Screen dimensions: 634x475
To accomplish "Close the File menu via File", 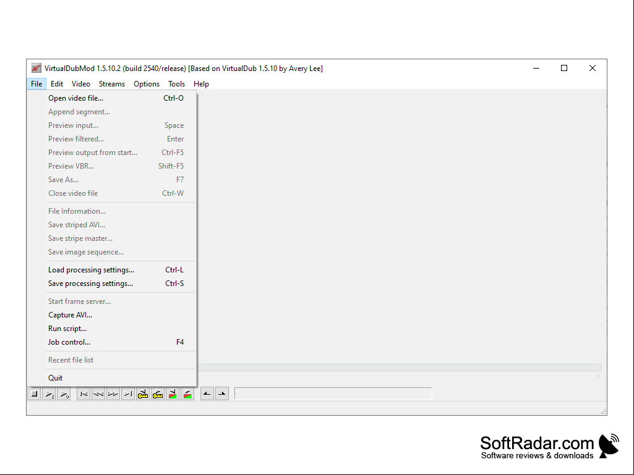I will (x=36, y=84).
